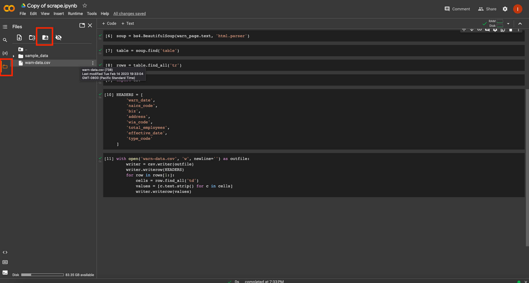This screenshot has width=529, height=283.
Task: Click the notebook title Copy of scrape.ipynb
Action: tap(52, 5)
